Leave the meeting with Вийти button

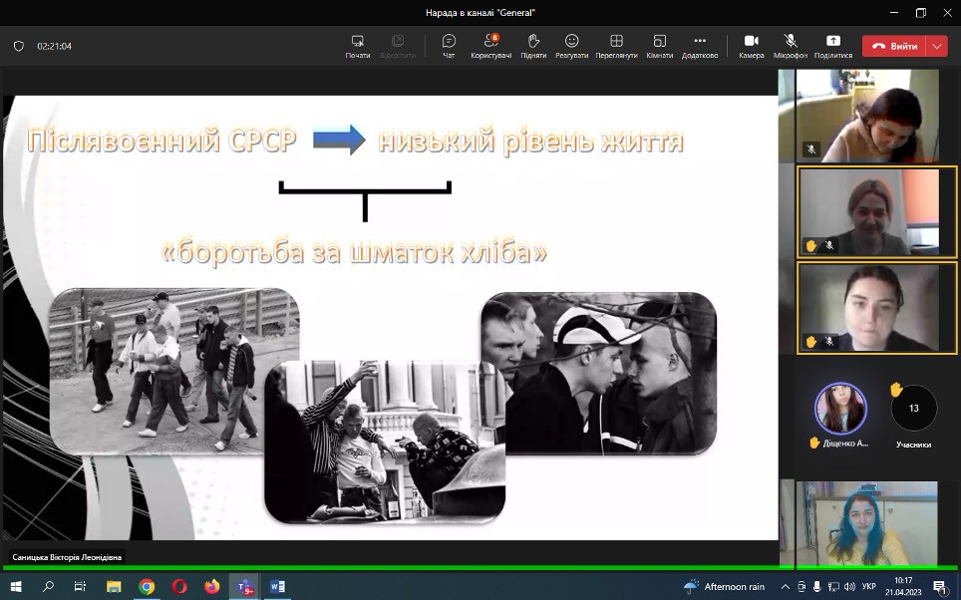tap(894, 46)
